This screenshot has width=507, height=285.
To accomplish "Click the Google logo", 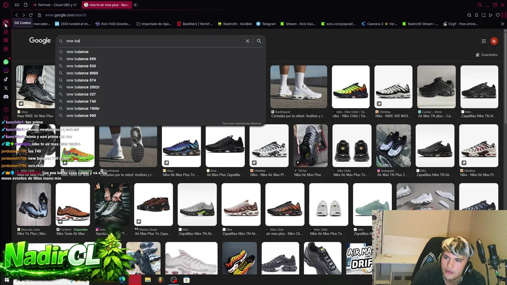I will click(40, 40).
